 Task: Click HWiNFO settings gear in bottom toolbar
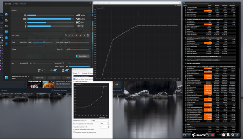233,135
